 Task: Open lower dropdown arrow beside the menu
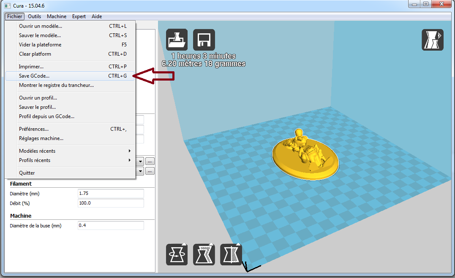tap(140, 171)
